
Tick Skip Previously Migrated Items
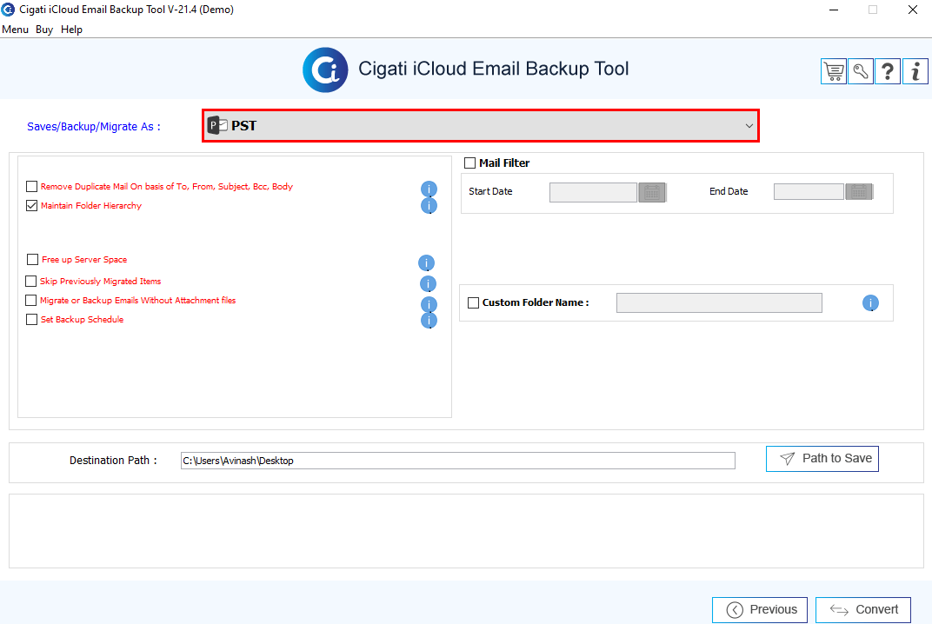pos(31,281)
